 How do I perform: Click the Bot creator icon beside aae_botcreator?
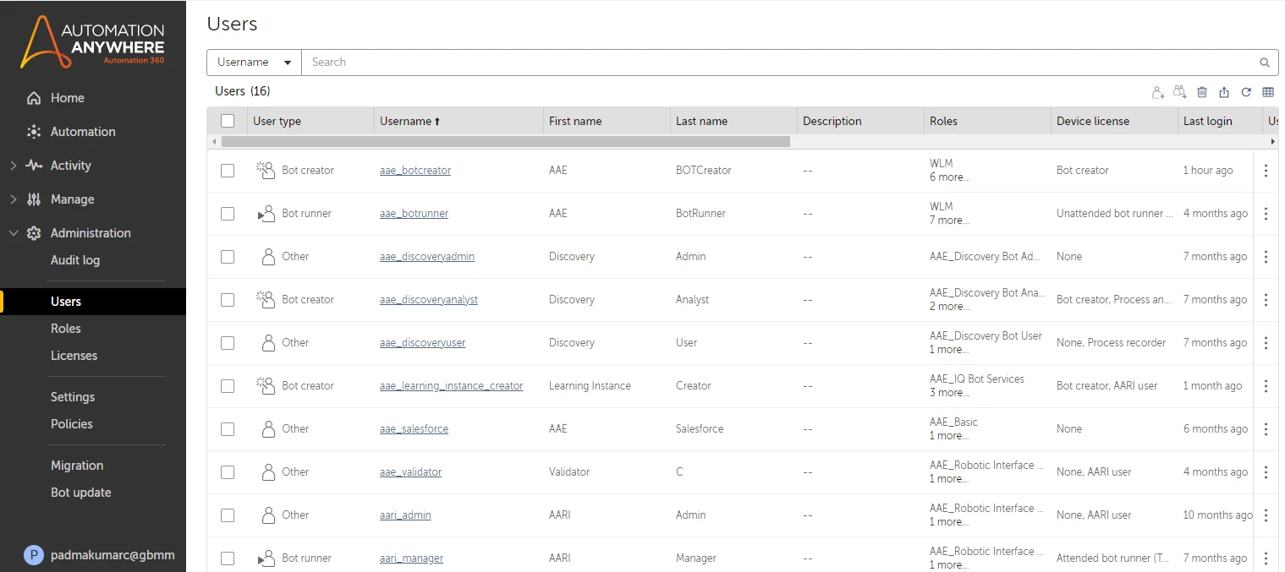[265, 170]
